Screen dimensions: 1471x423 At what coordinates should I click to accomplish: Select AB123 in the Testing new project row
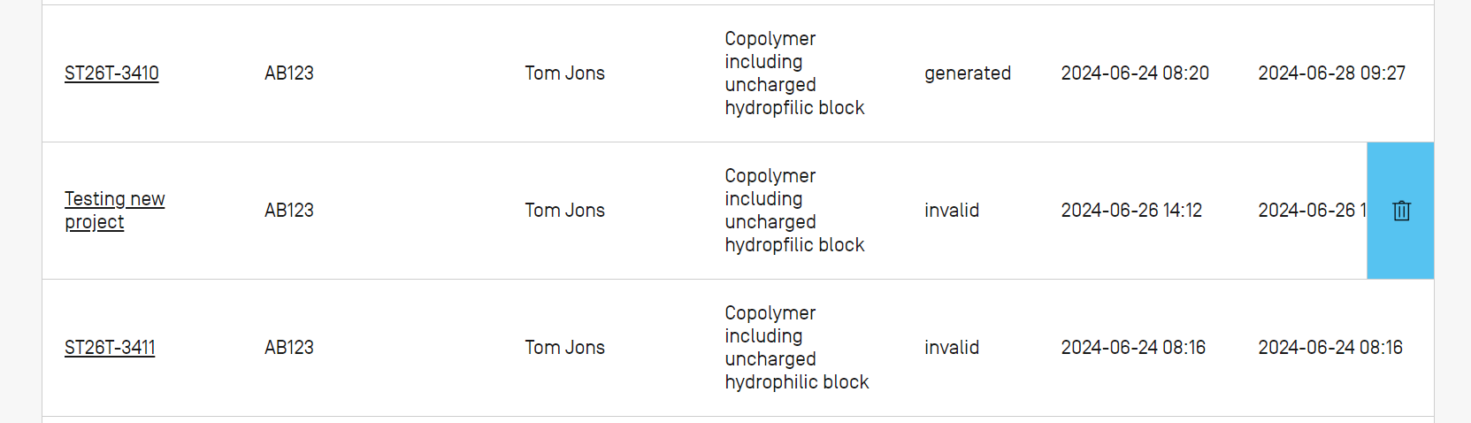pyautogui.click(x=289, y=211)
